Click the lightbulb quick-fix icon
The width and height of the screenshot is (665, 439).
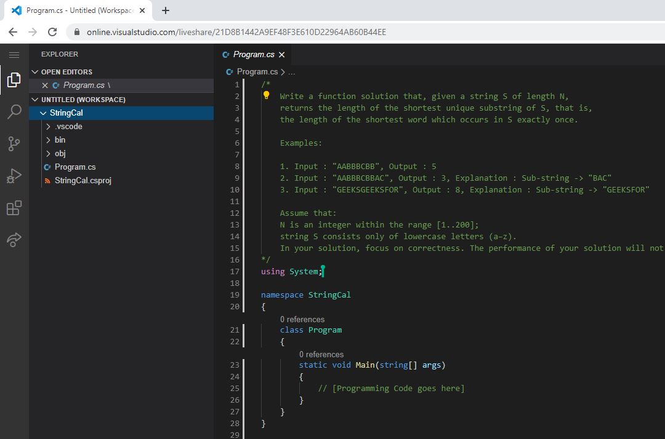point(267,95)
